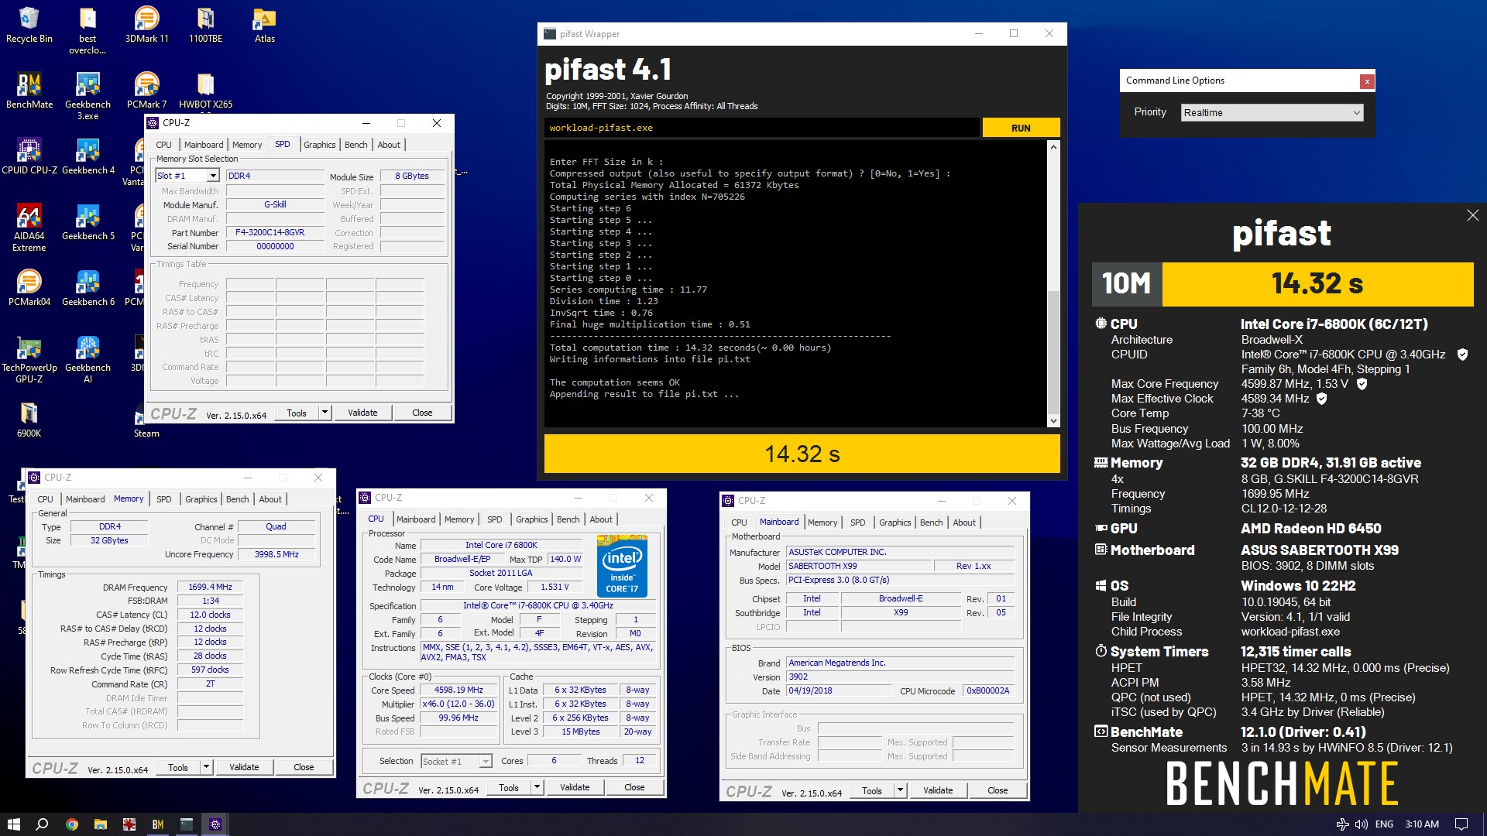Click the yellow RUN button in pifast
Screen dimensions: 1487x836
pos(1021,128)
